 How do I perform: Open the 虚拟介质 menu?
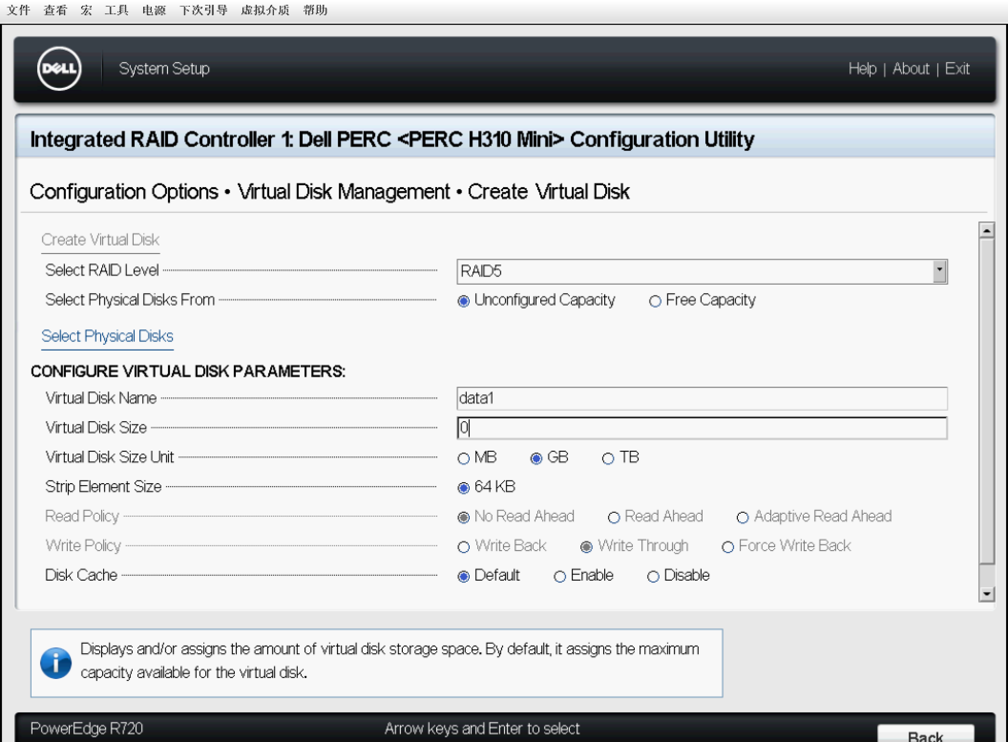point(265,10)
